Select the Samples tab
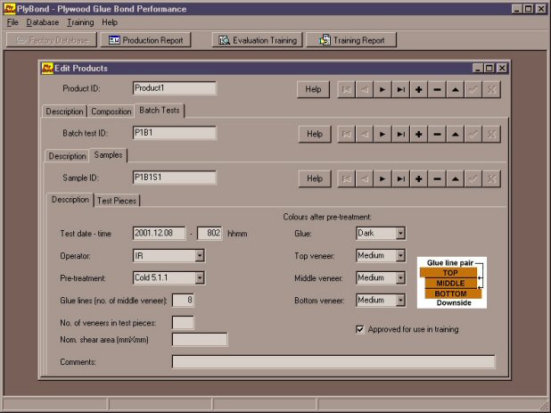The width and height of the screenshot is (551, 413). coord(108,155)
